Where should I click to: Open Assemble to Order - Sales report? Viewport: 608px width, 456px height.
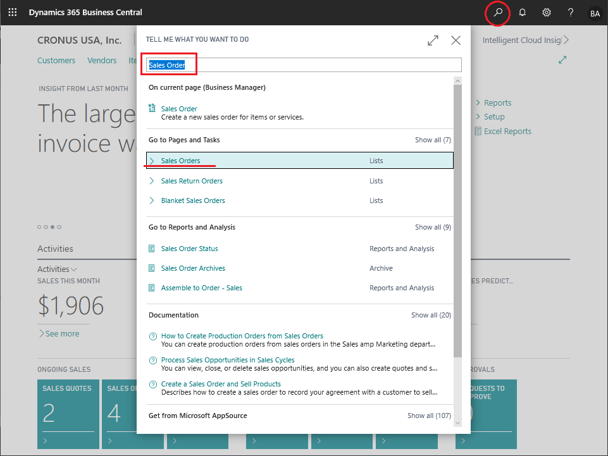[202, 288]
